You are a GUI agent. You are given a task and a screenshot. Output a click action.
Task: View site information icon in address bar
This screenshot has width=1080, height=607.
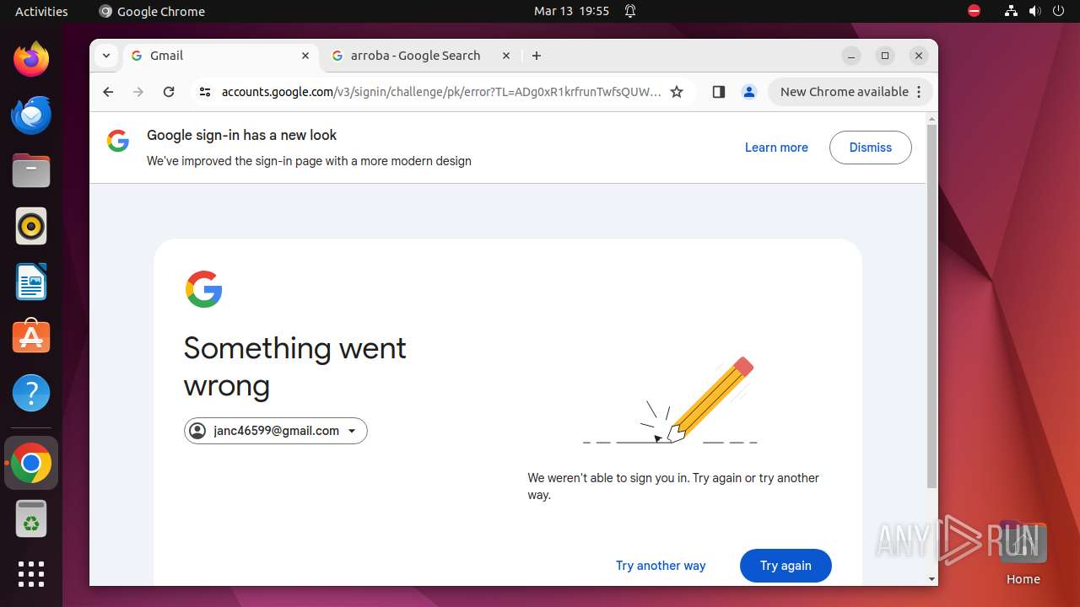[x=204, y=92]
